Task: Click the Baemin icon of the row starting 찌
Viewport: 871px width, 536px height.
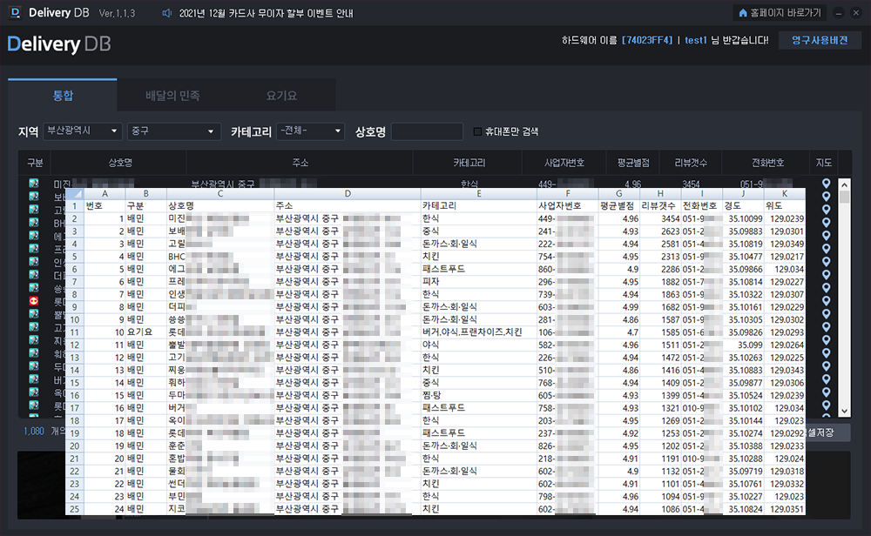Action: click(x=34, y=339)
